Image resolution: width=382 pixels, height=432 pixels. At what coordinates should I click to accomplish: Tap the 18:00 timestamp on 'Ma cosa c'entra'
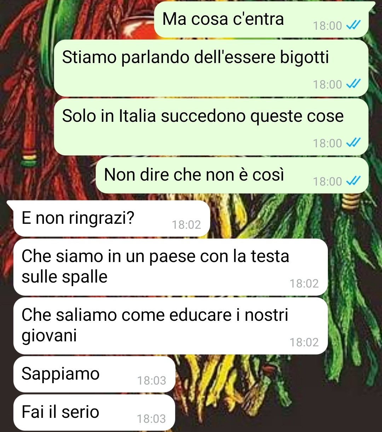pos(328,26)
